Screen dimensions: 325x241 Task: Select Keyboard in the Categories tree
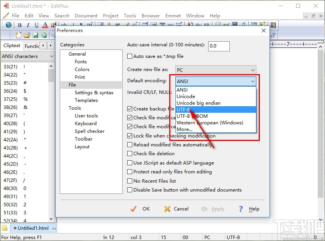tap(86, 124)
